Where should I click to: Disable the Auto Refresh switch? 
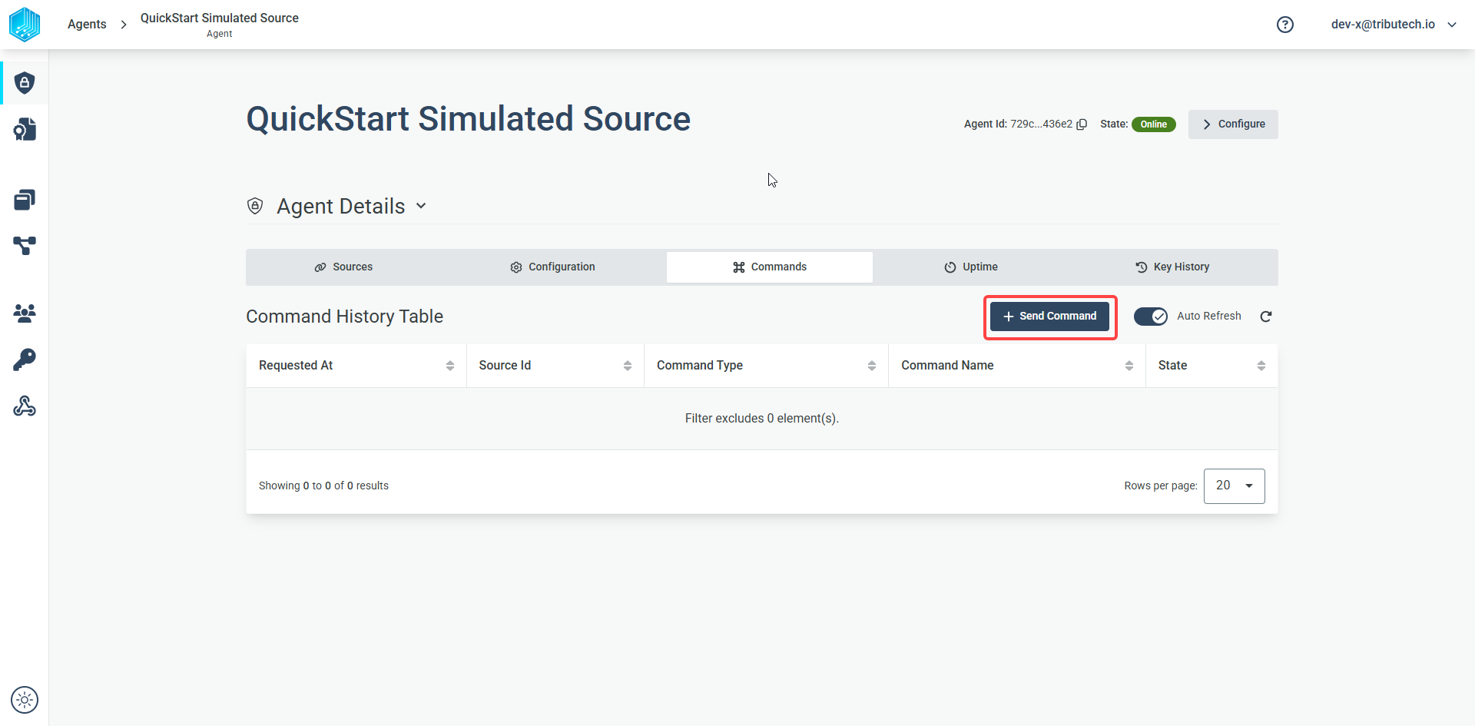(x=1151, y=317)
